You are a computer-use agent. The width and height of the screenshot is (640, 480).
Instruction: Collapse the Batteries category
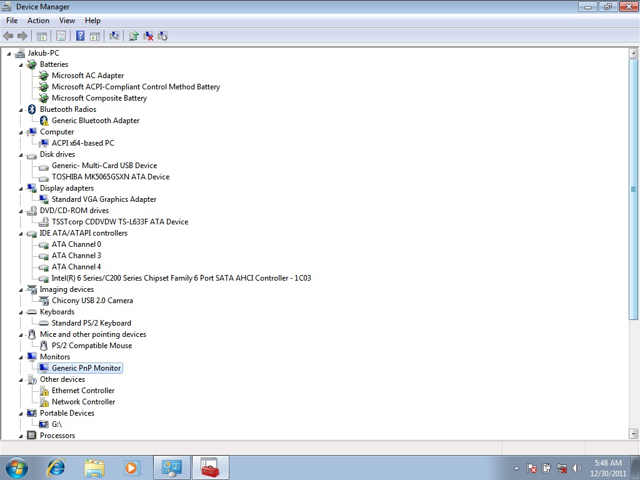pos(21,65)
